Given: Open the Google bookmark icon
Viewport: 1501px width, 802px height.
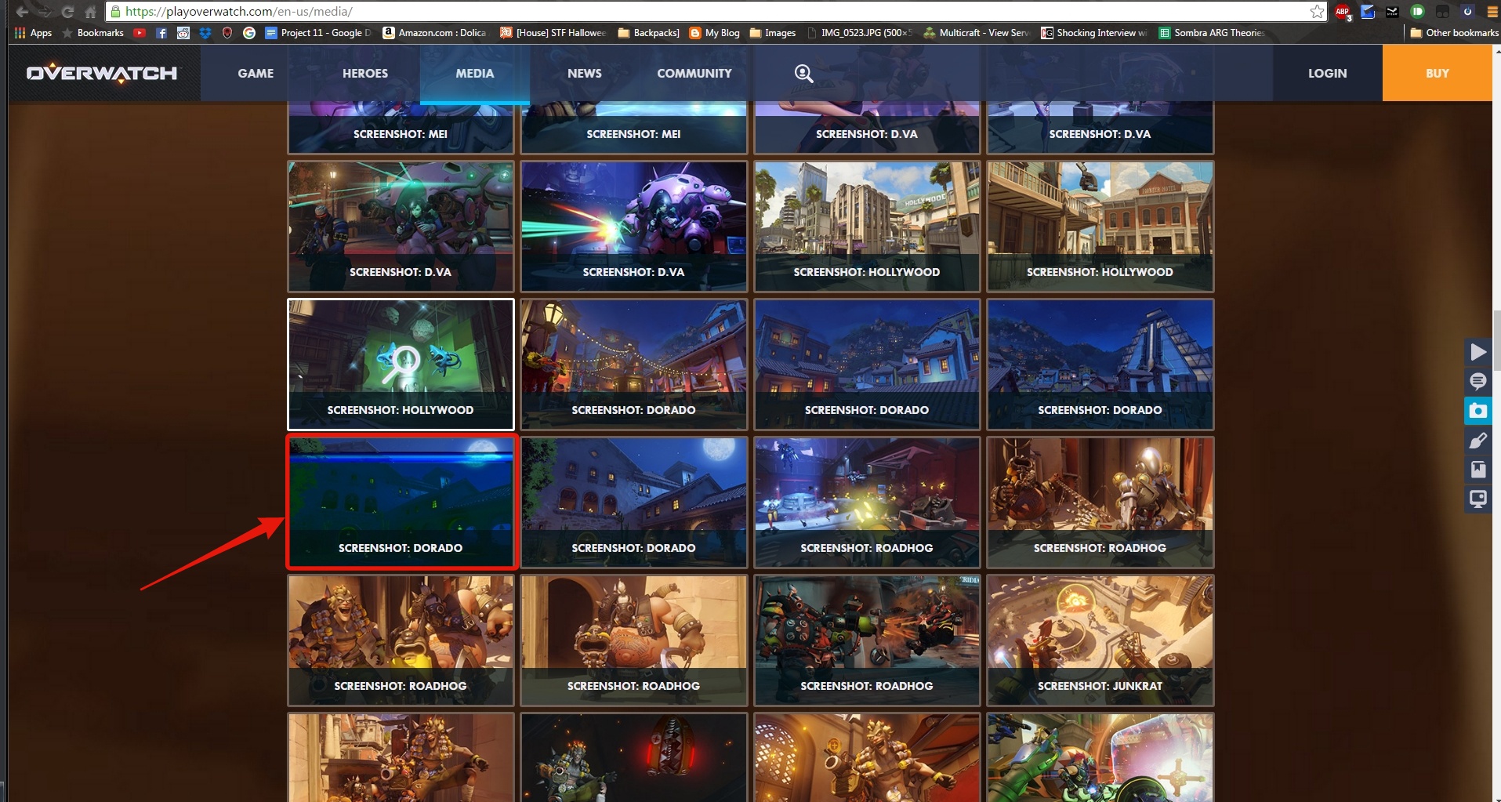Looking at the screenshot, I should (249, 33).
